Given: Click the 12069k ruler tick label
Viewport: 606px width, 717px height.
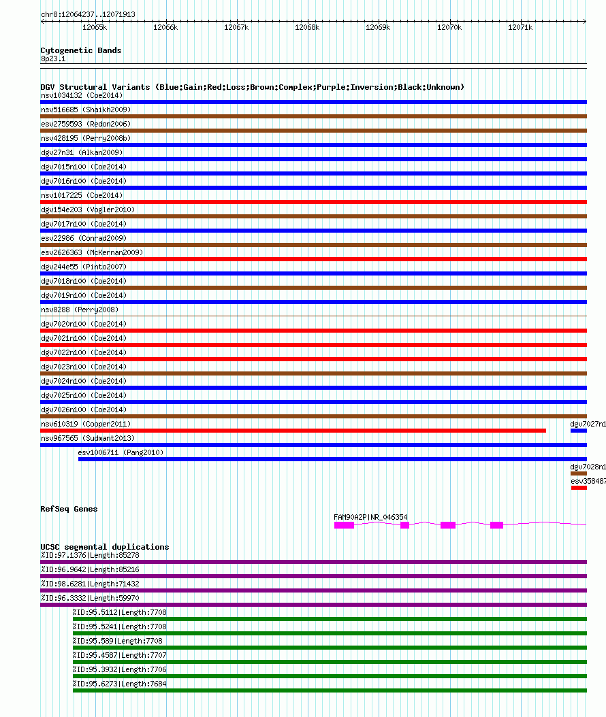Looking at the screenshot, I should [x=378, y=27].
